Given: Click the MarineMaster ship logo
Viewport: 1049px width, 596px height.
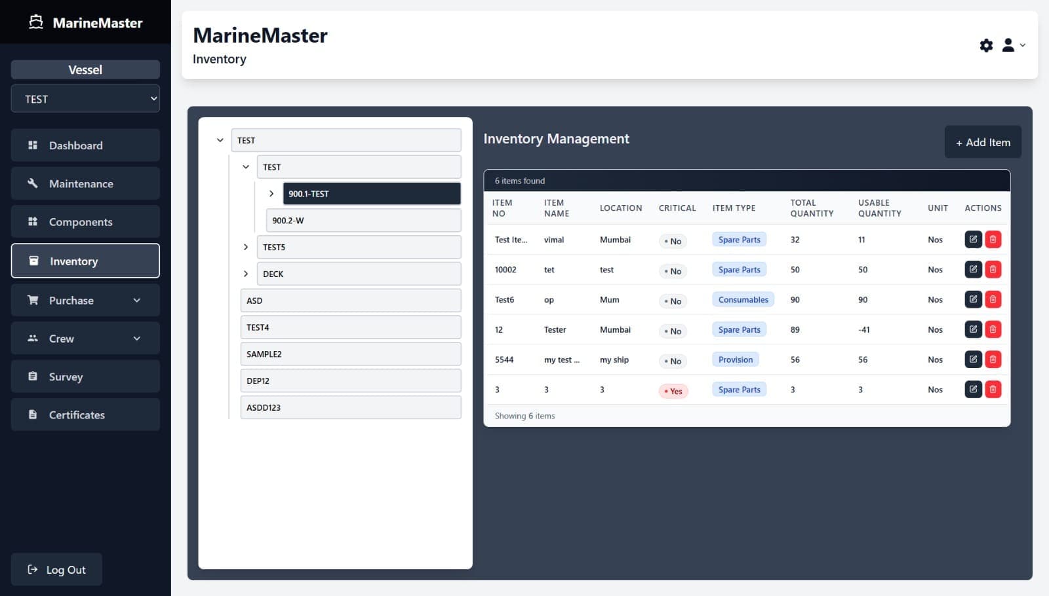Looking at the screenshot, I should coord(37,22).
